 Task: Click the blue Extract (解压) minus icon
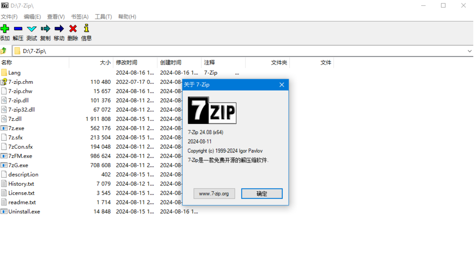pos(18,29)
